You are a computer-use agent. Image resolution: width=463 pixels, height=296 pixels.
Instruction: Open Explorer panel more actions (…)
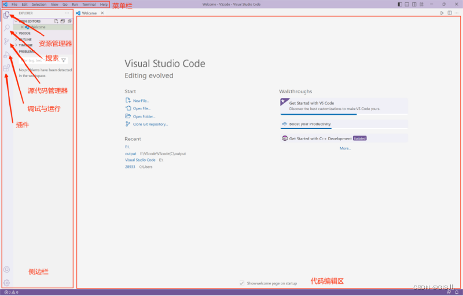pyautogui.click(x=67, y=13)
